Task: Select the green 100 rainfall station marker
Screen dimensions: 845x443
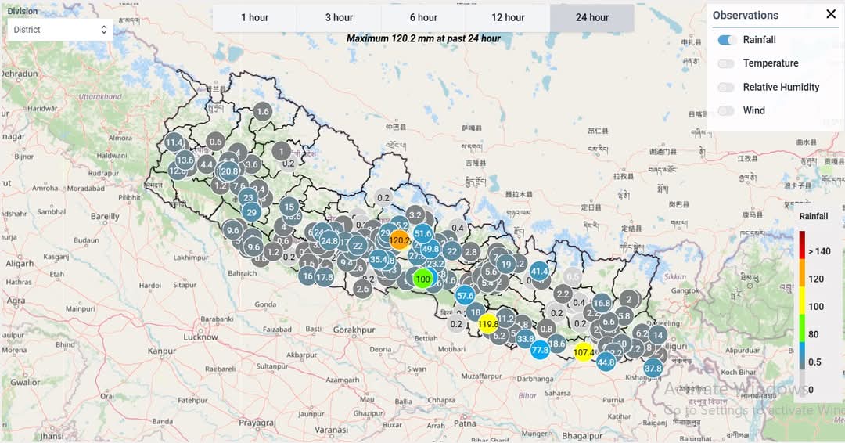Action: click(422, 279)
